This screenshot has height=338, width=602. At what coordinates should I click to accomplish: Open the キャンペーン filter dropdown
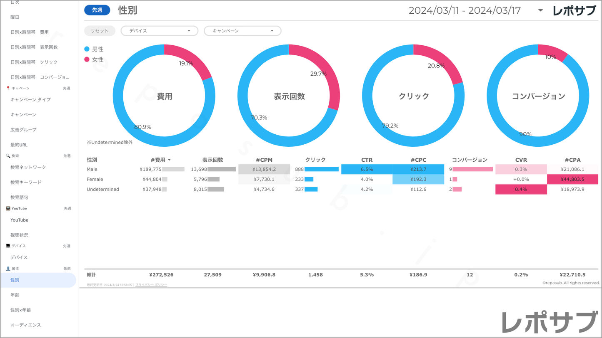tap(242, 31)
